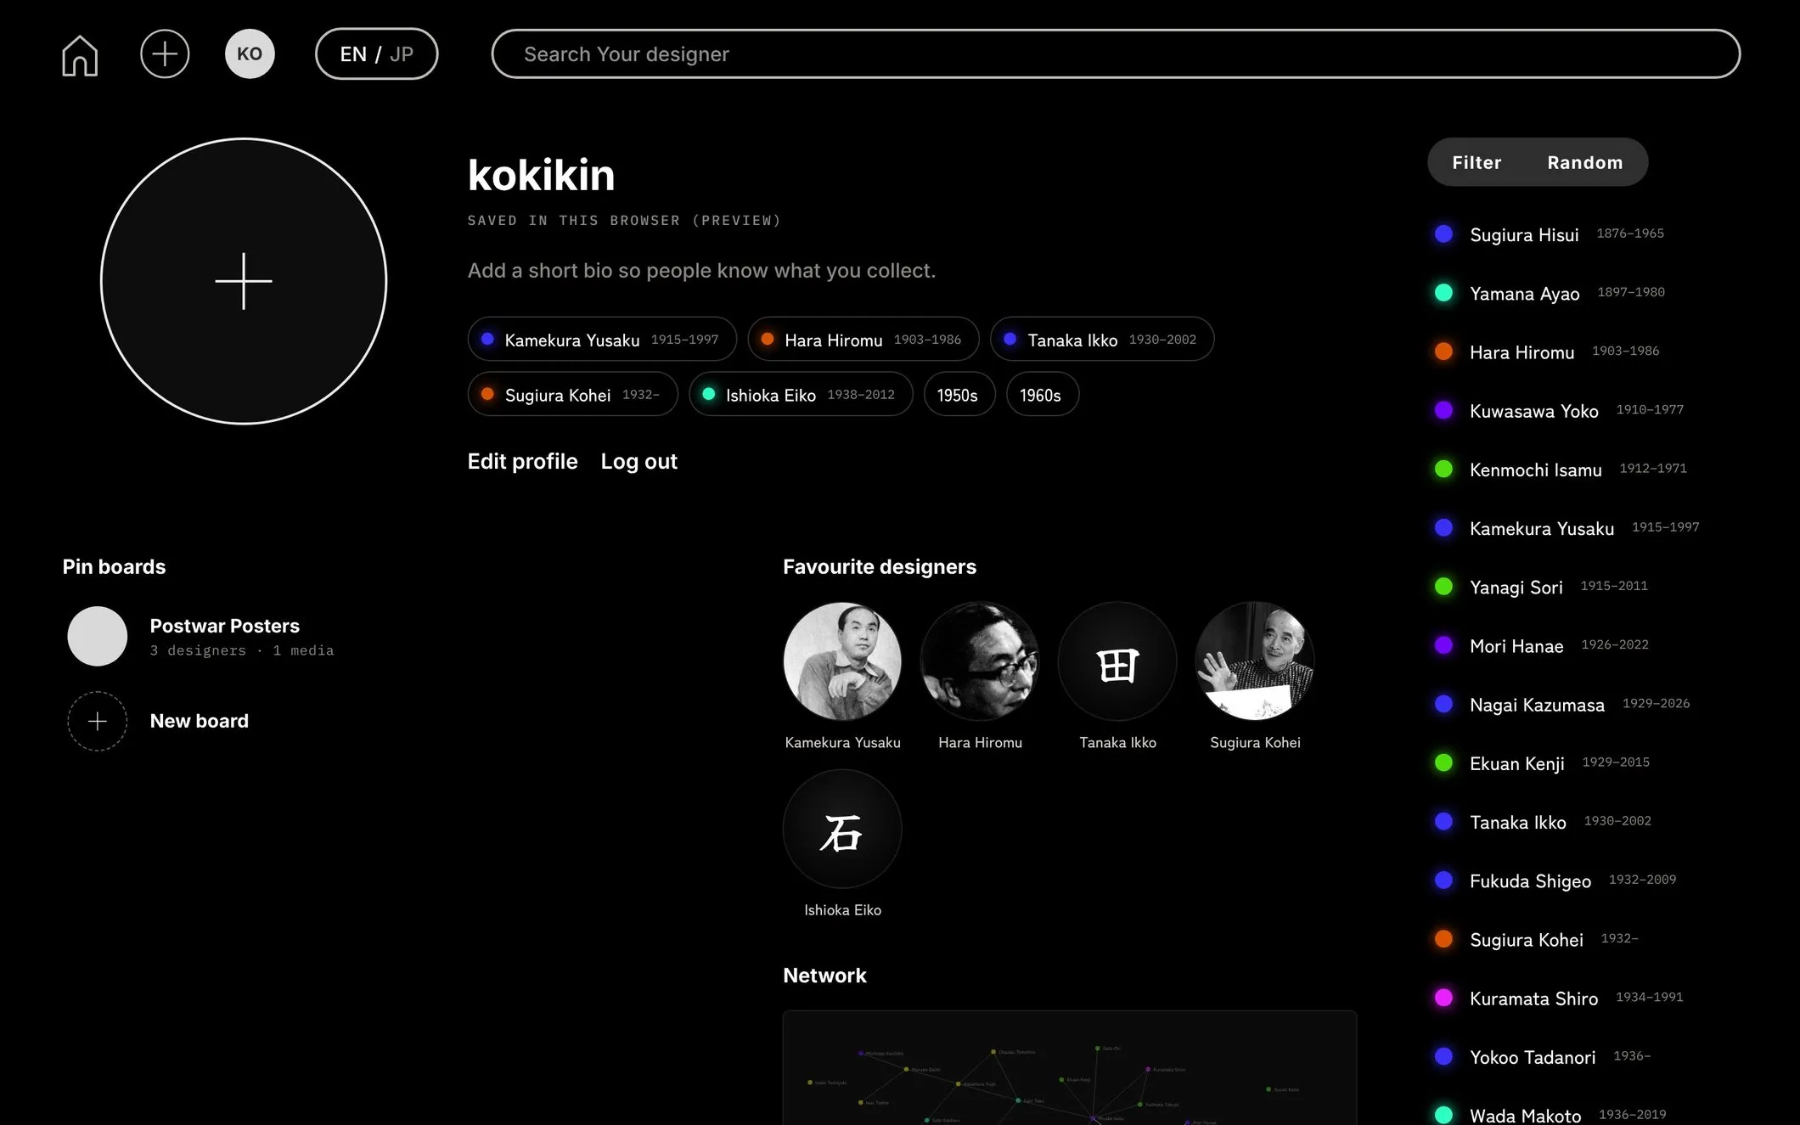Select the Tanaka Ikko 1930–2002 tag chip
The width and height of the screenshot is (1800, 1125).
pyautogui.click(x=1102, y=340)
